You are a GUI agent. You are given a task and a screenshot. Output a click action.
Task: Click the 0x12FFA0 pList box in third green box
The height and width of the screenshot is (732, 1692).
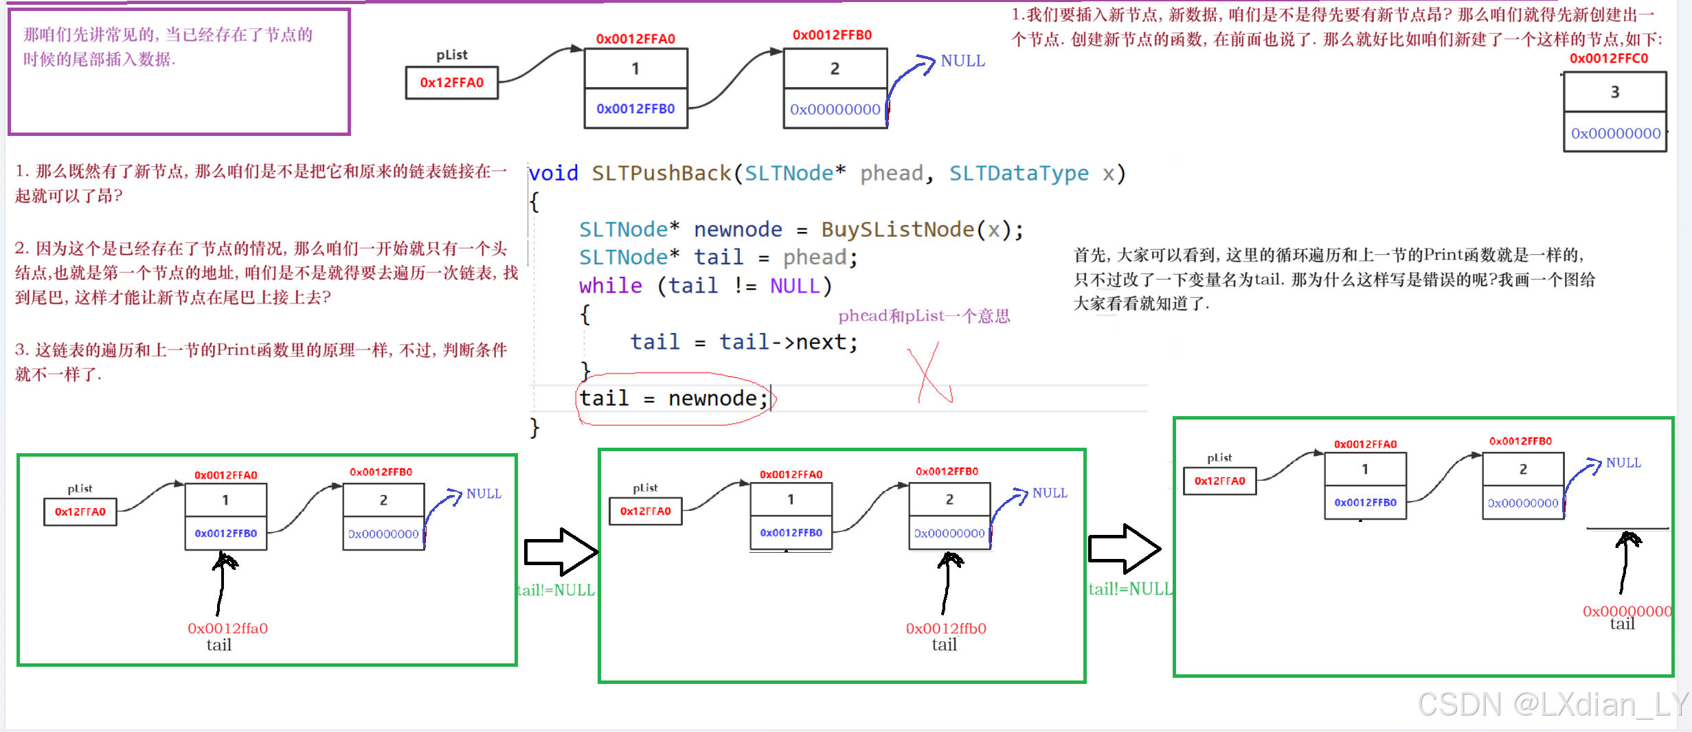1219,481
